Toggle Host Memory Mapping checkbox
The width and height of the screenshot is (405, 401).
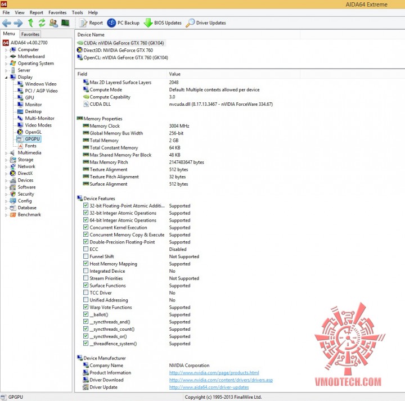pos(85,264)
